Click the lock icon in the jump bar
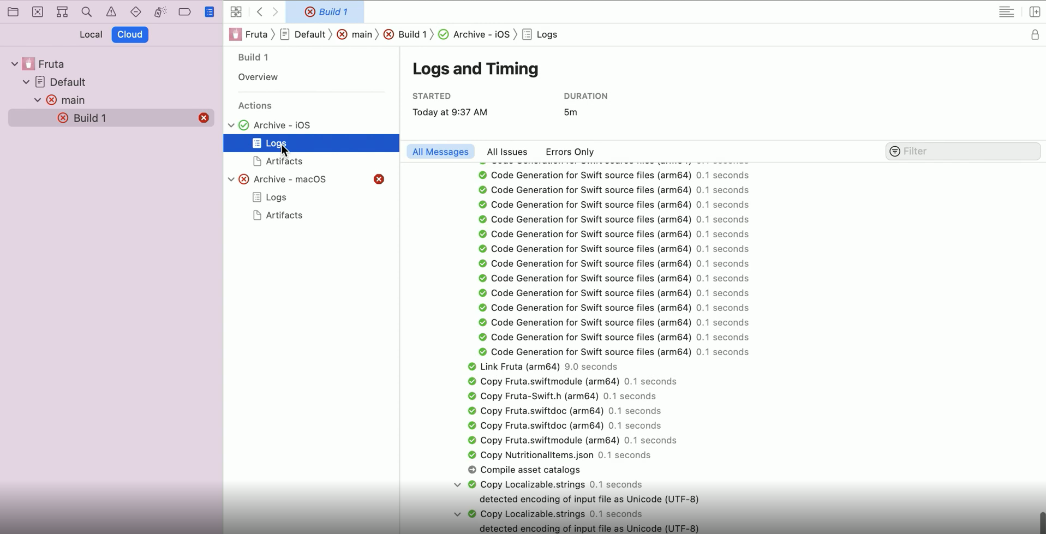Screen dimensions: 1046x534 pos(1035,35)
